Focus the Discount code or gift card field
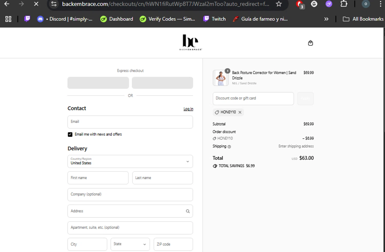 [253, 99]
